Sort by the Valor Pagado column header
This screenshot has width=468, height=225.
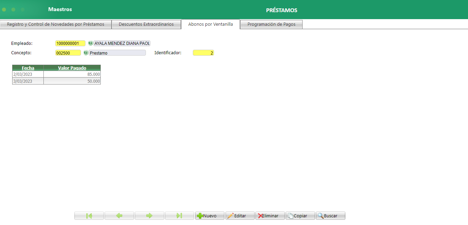[x=72, y=68]
